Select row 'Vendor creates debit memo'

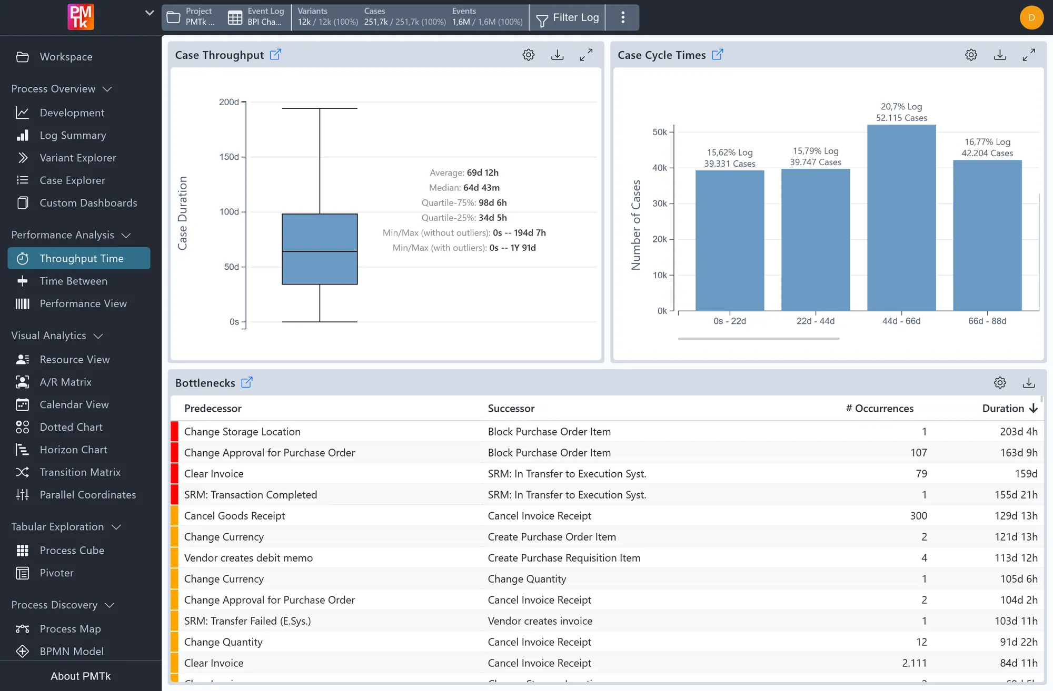[607, 558]
